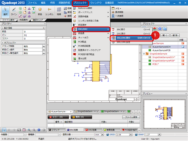Viewport: 188px width, 141px height.
Task: Collapse the SingleSideSample project tree node
Action: 144,54
